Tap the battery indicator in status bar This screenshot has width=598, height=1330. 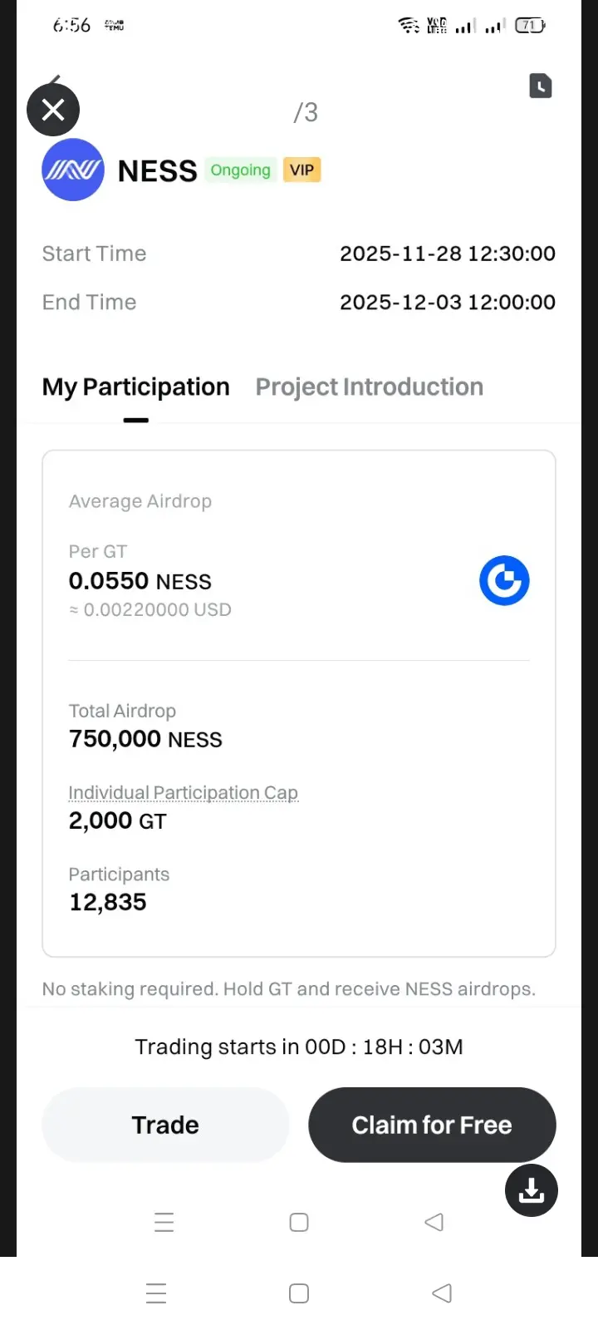[x=529, y=26]
